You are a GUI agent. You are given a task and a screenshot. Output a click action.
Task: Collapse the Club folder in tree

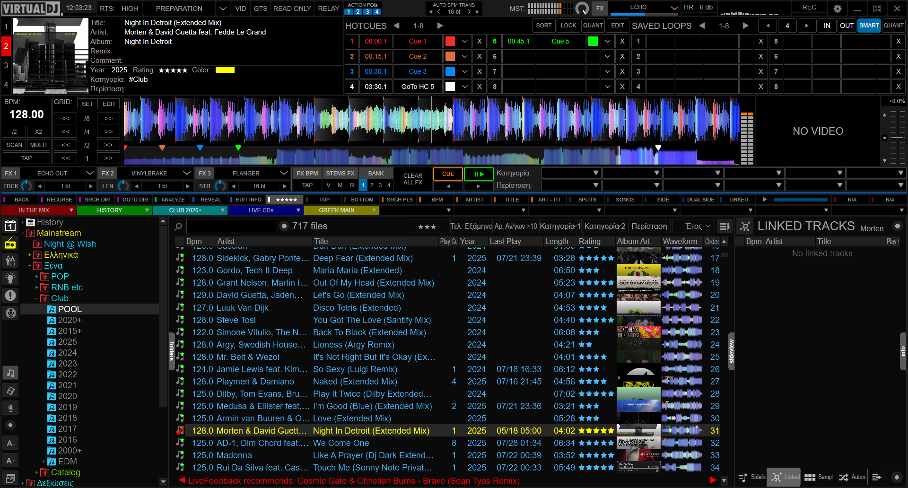(x=36, y=298)
